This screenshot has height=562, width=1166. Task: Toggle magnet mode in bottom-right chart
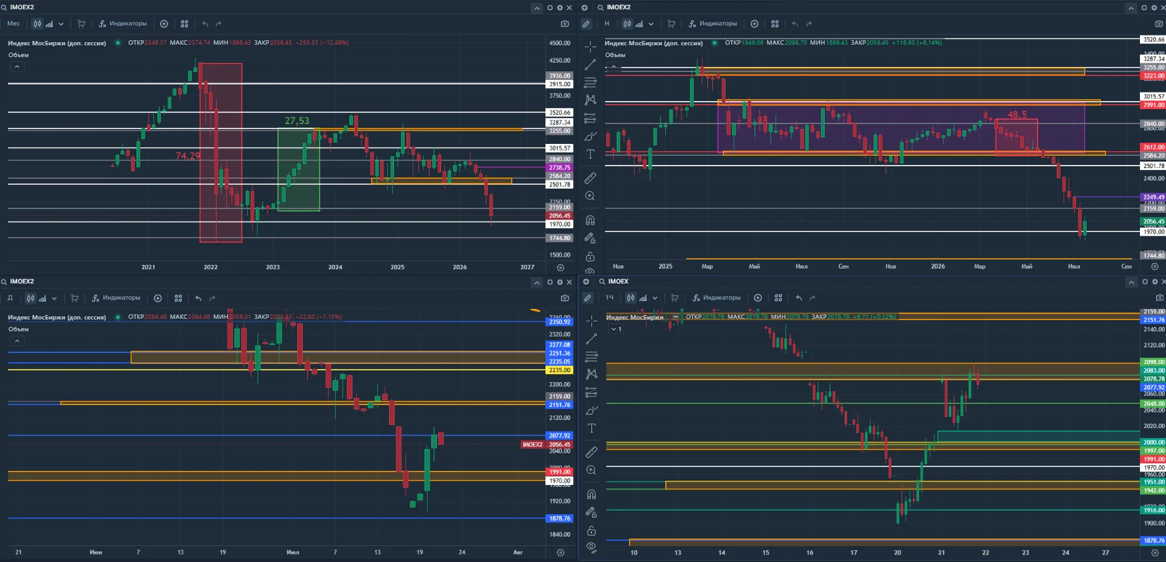(x=591, y=494)
